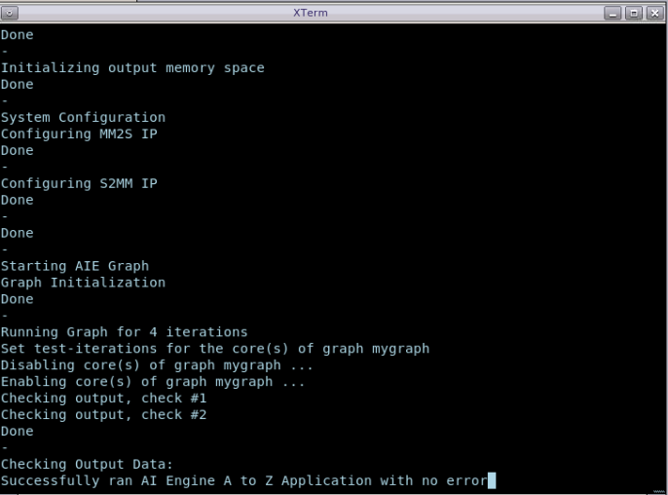
Task: Place cursor at terminal prompt cursor block
Action: coord(492,480)
